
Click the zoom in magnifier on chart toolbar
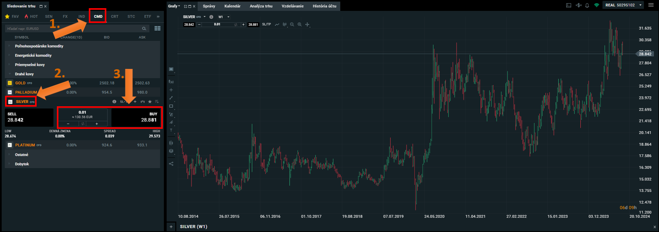tap(300, 25)
